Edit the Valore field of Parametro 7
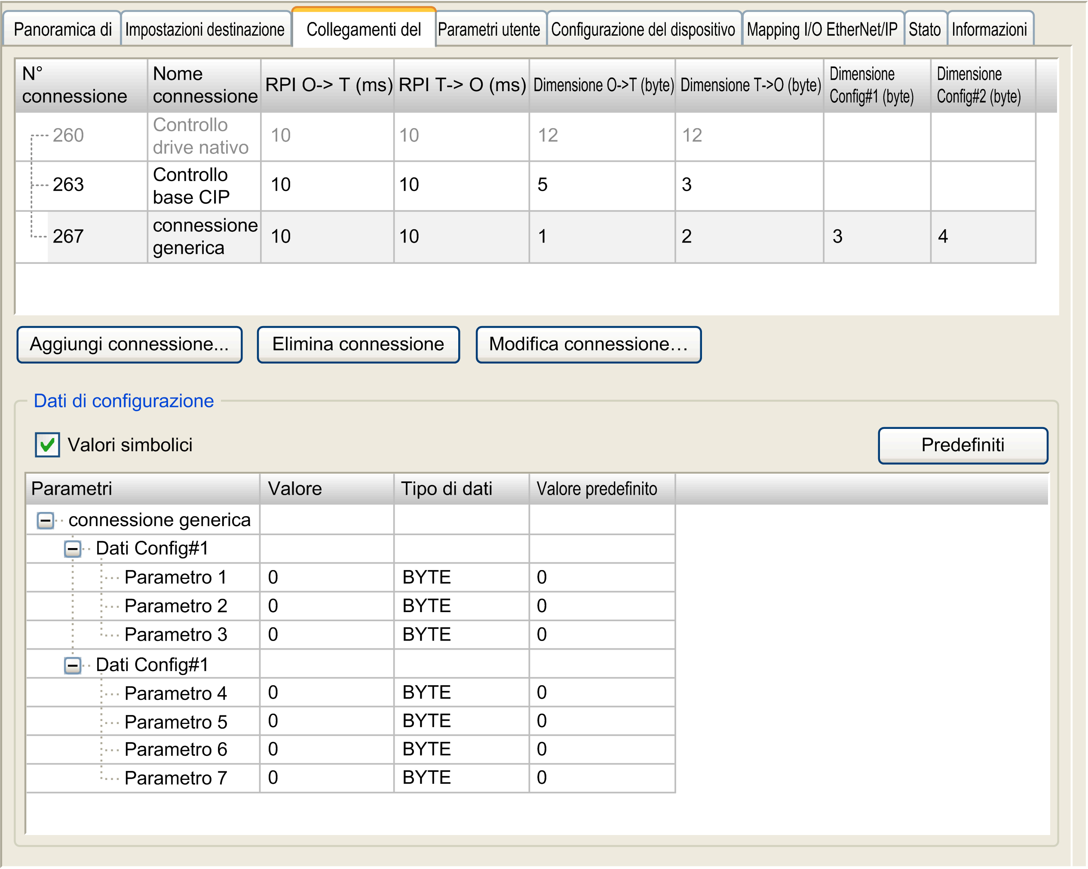1088x869 pixels. pos(327,778)
